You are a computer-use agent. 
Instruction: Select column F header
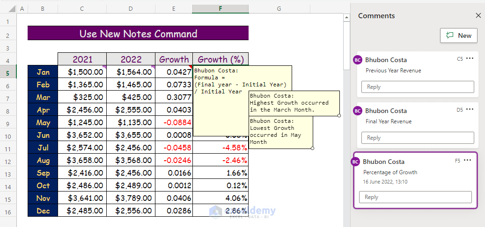pyautogui.click(x=220, y=9)
